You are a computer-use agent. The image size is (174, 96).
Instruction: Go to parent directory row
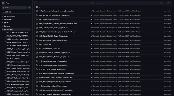pos(103,7)
